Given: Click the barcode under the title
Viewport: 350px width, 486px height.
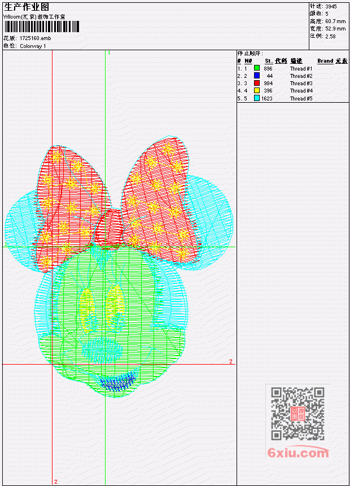Looking at the screenshot, I should tap(42, 27).
